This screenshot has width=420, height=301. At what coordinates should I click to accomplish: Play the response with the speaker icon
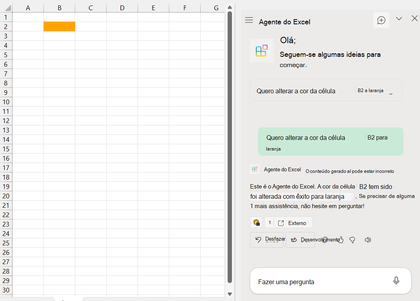[367, 239]
